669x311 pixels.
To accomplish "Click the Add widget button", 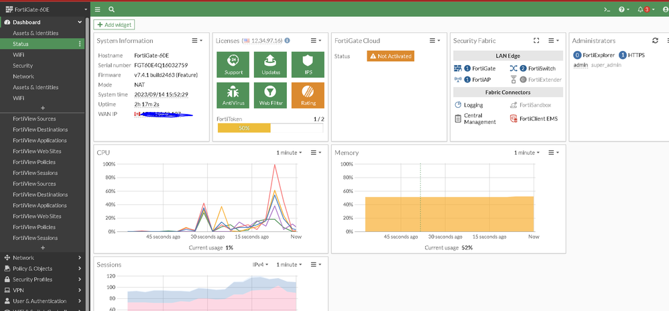I will click(x=115, y=25).
